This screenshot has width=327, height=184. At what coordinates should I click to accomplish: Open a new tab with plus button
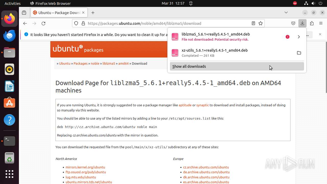pyautogui.click(x=93, y=13)
